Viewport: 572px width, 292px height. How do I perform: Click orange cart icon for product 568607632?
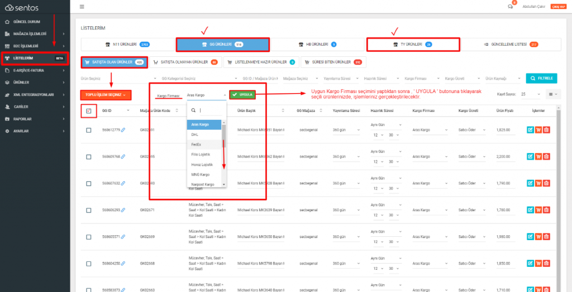(x=538, y=183)
